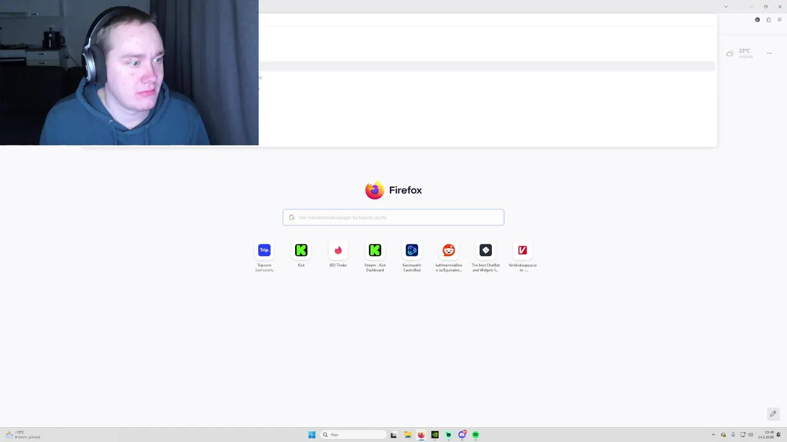Click the 22°C Helsinki weather widget
Screen dimensions: 787x442
coord(740,53)
